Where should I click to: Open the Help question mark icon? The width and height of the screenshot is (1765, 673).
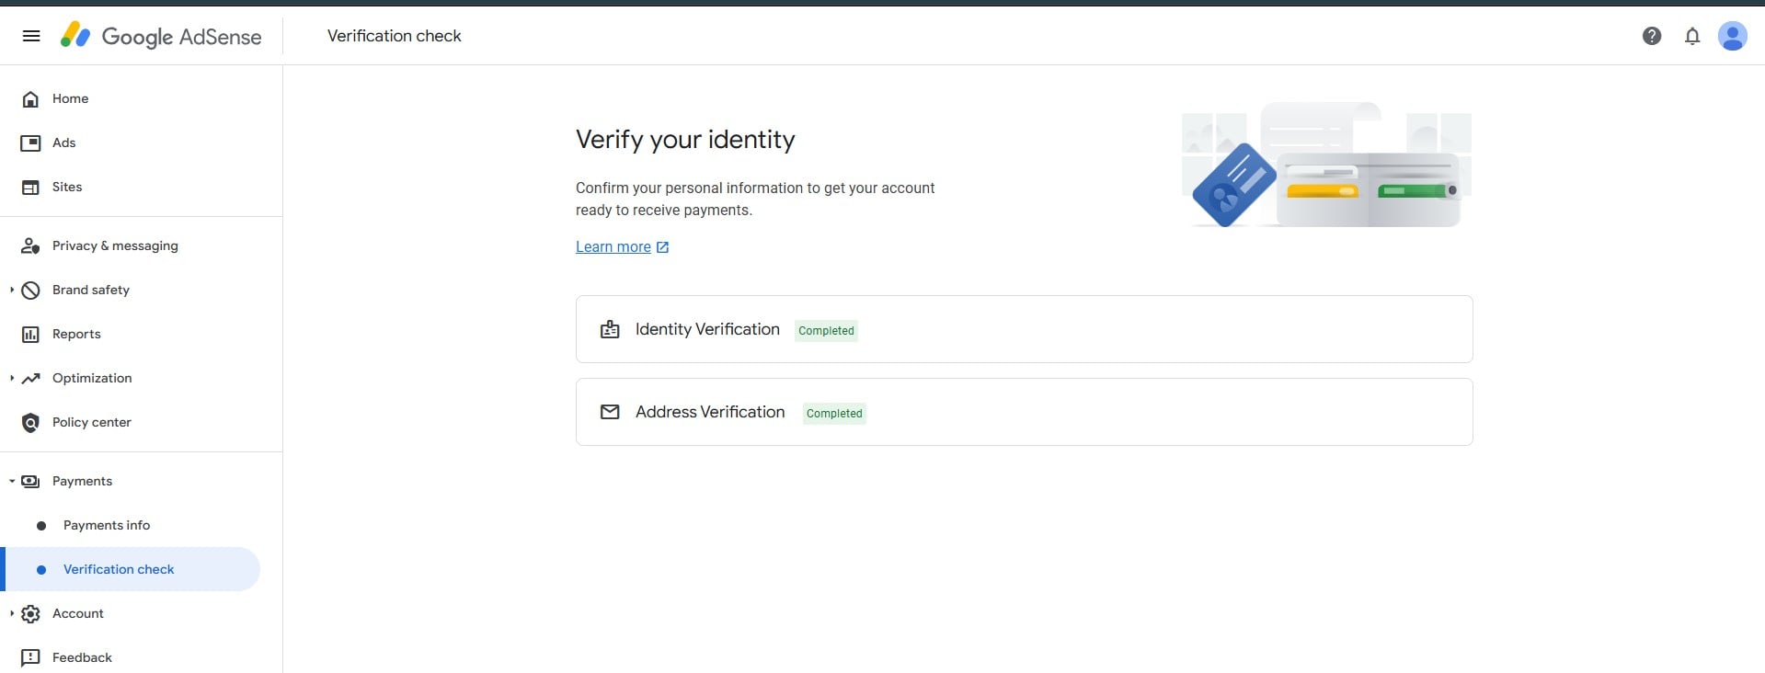click(x=1651, y=36)
